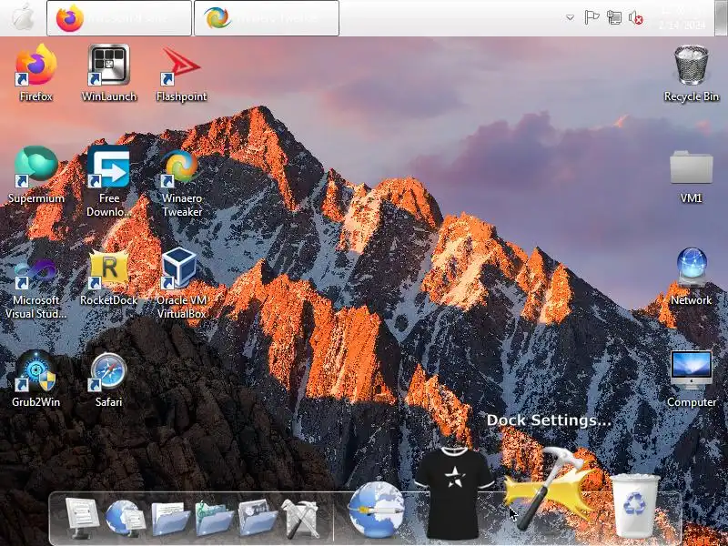
Task: Open the black T-shirt icon settings
Action: point(454,492)
